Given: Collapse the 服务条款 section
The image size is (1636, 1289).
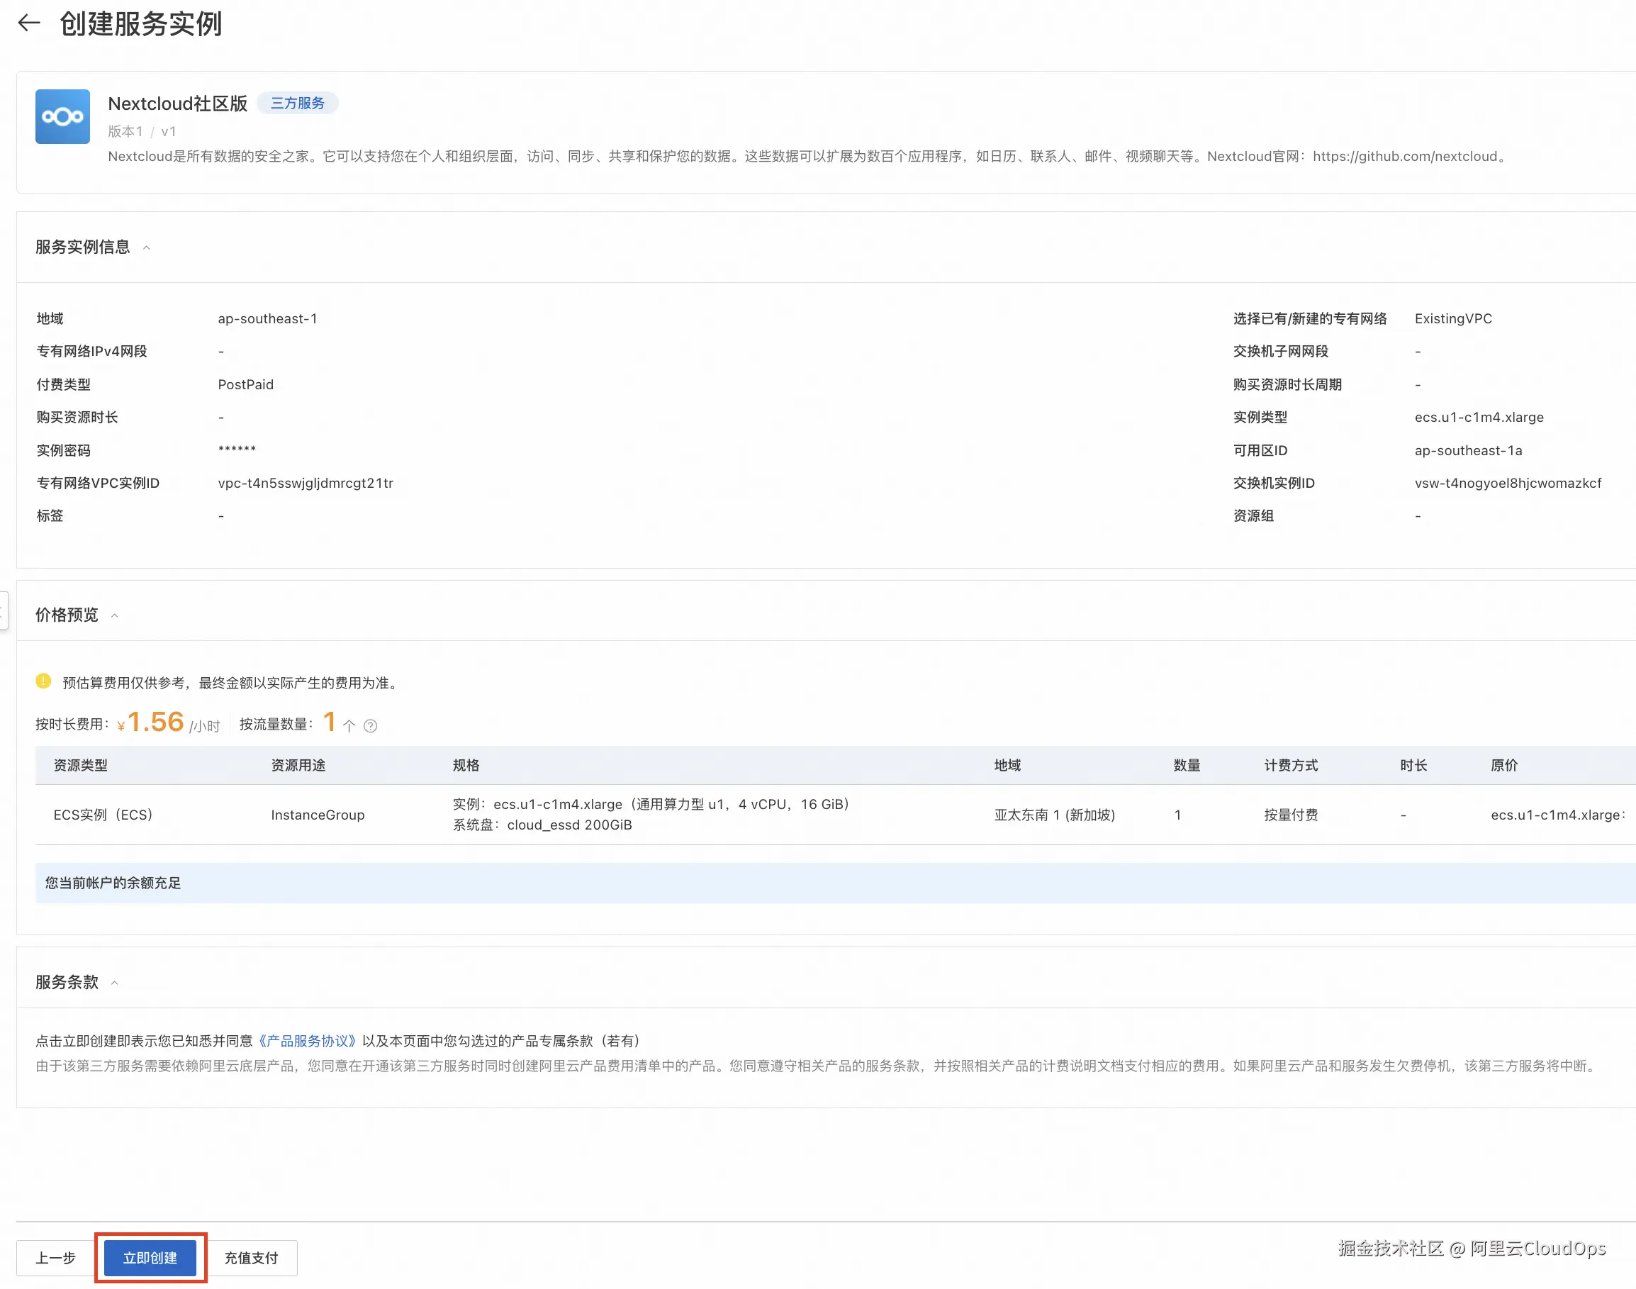Looking at the screenshot, I should click(115, 983).
